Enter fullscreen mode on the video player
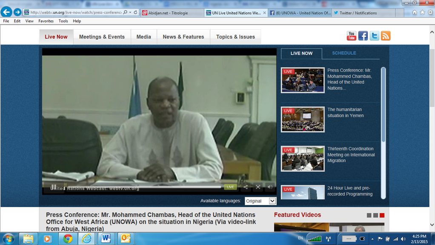 click(258, 187)
